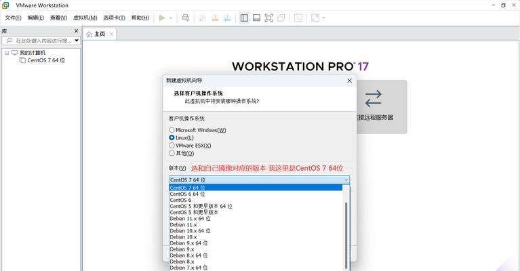Open the 帮助(H) menu
The height and width of the screenshot is (271, 520).
[x=140, y=18]
